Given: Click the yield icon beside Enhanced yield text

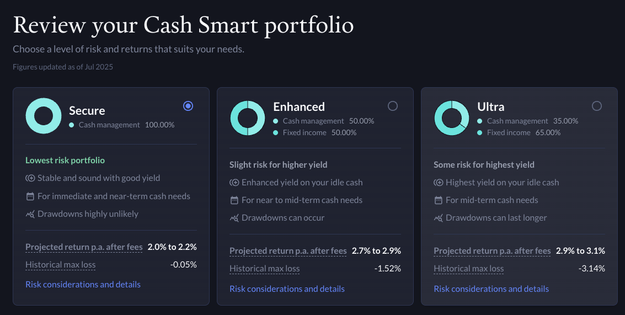Looking at the screenshot, I should (x=234, y=183).
